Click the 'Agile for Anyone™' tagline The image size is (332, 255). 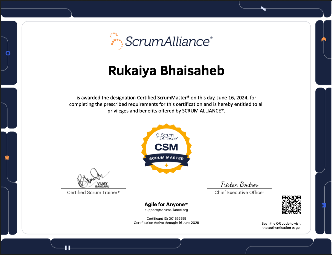pyautogui.click(x=166, y=205)
